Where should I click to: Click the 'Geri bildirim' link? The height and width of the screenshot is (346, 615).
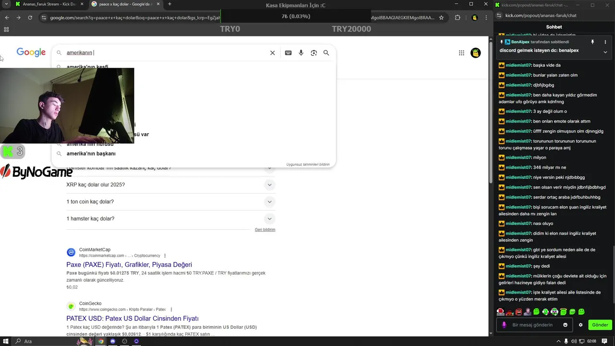click(265, 230)
